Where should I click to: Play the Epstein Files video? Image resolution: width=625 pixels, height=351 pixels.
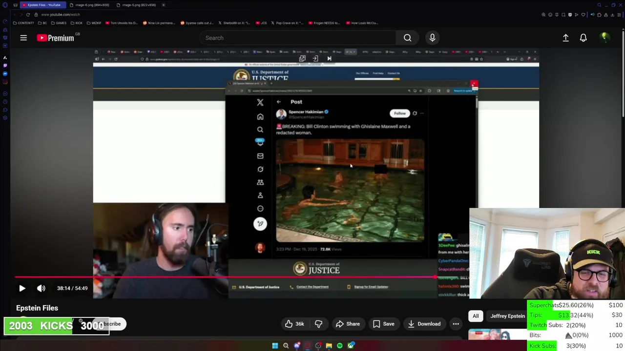22,288
